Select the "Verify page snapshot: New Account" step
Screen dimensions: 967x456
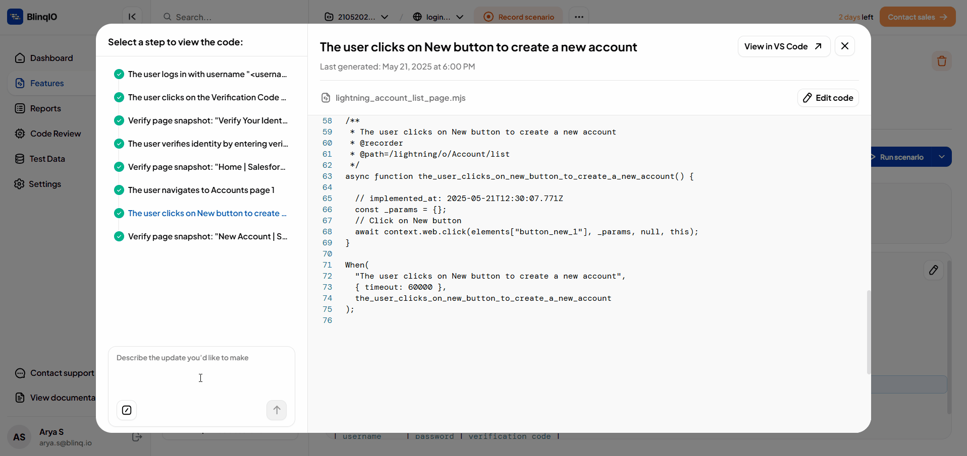207,236
